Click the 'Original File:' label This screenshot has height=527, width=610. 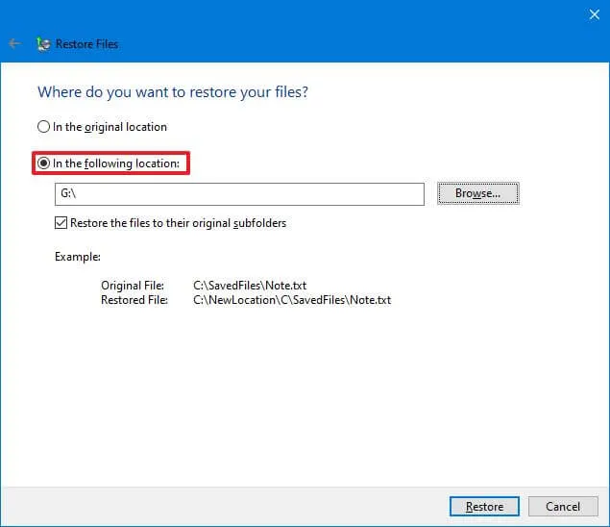(133, 285)
